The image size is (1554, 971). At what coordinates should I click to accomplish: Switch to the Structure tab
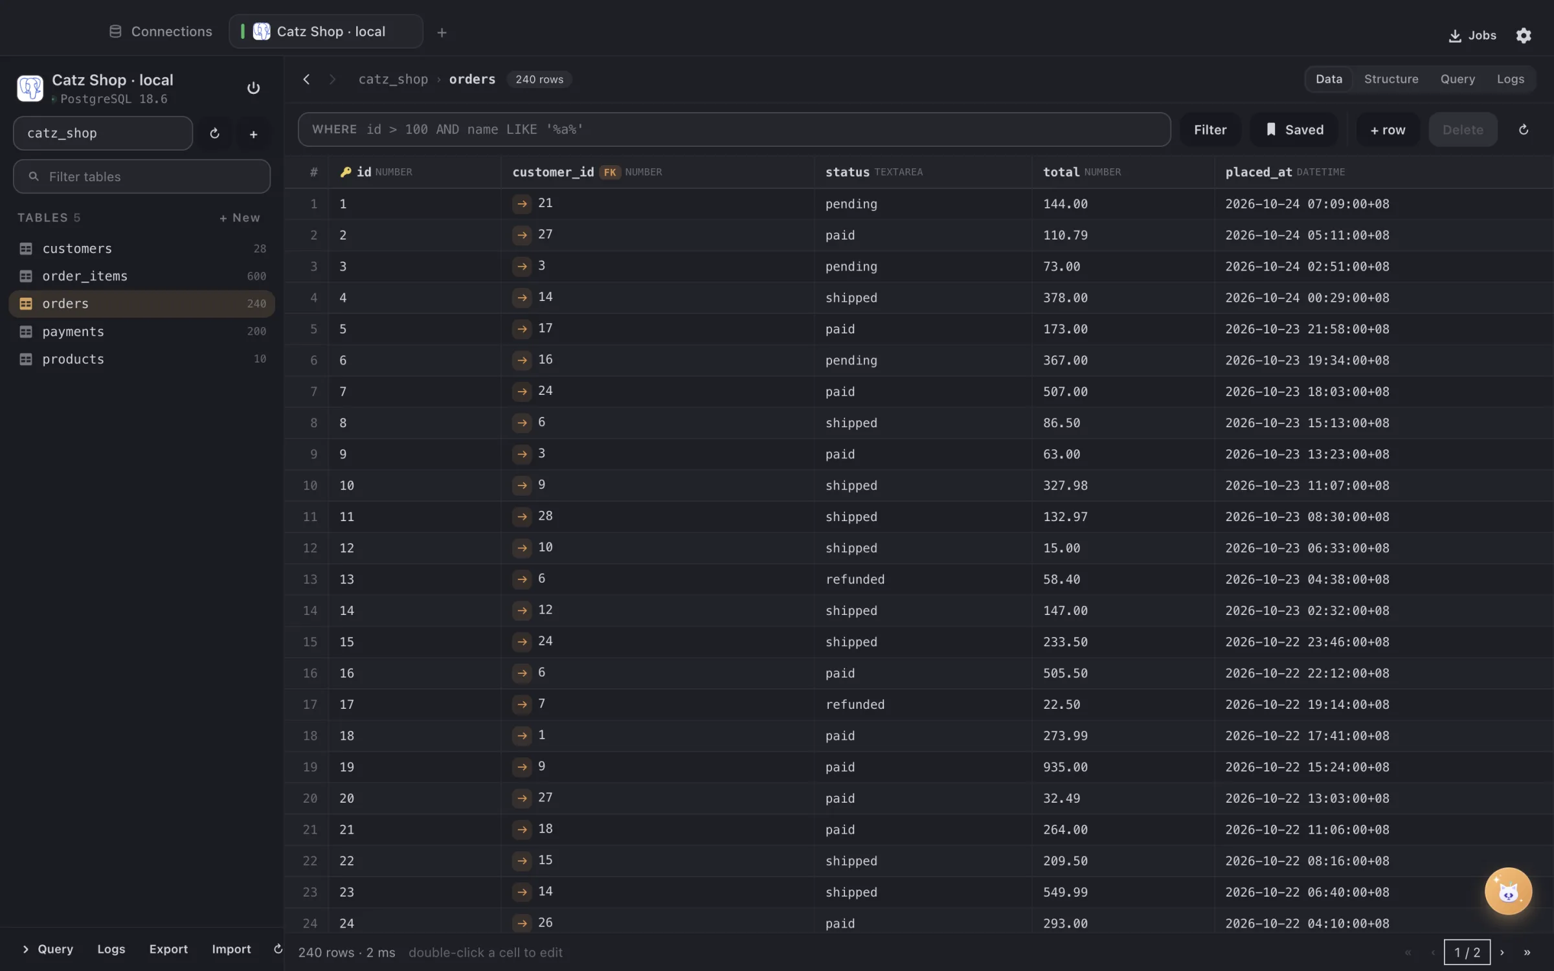coord(1391,79)
